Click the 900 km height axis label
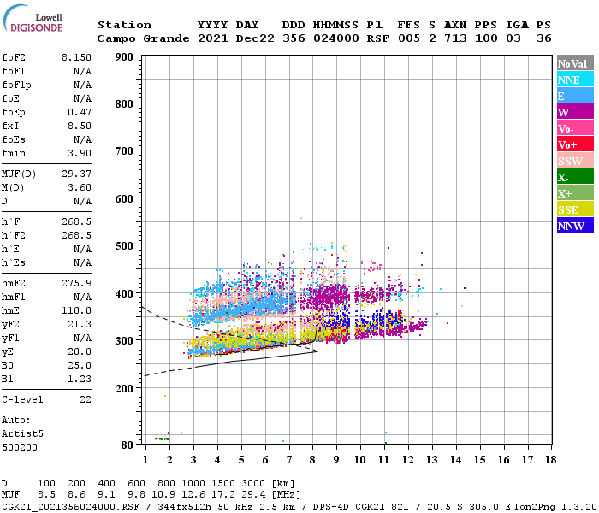The image size is (599, 513). click(x=124, y=57)
